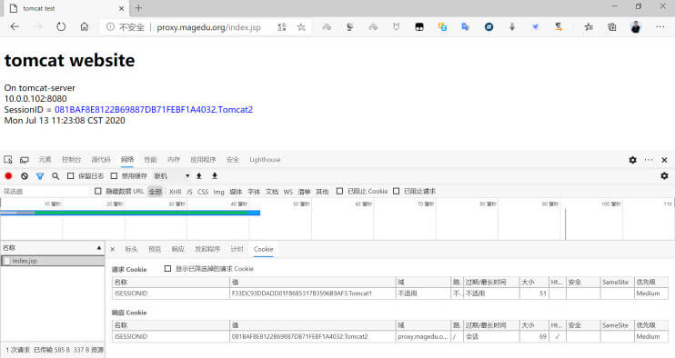Image resolution: width=675 pixels, height=358 pixels.
Task: Filter requests by CSS type
Action: (203, 192)
